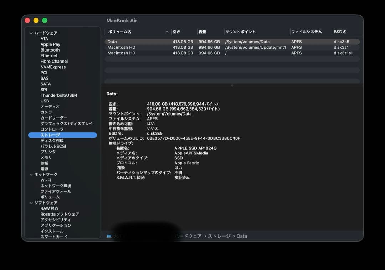This screenshot has height=270, width=385.
Task: Open Rosettaソフトウェア entry
Action: point(60,214)
